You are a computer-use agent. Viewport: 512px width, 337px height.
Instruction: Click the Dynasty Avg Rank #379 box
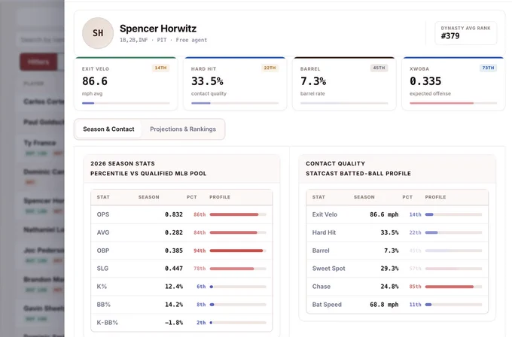pos(465,33)
